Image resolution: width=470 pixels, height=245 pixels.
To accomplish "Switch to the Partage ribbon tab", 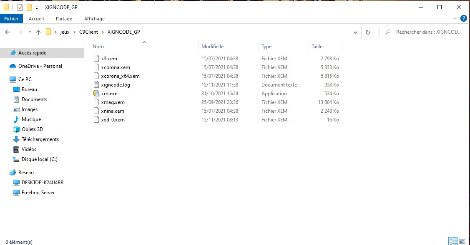I will point(64,19).
